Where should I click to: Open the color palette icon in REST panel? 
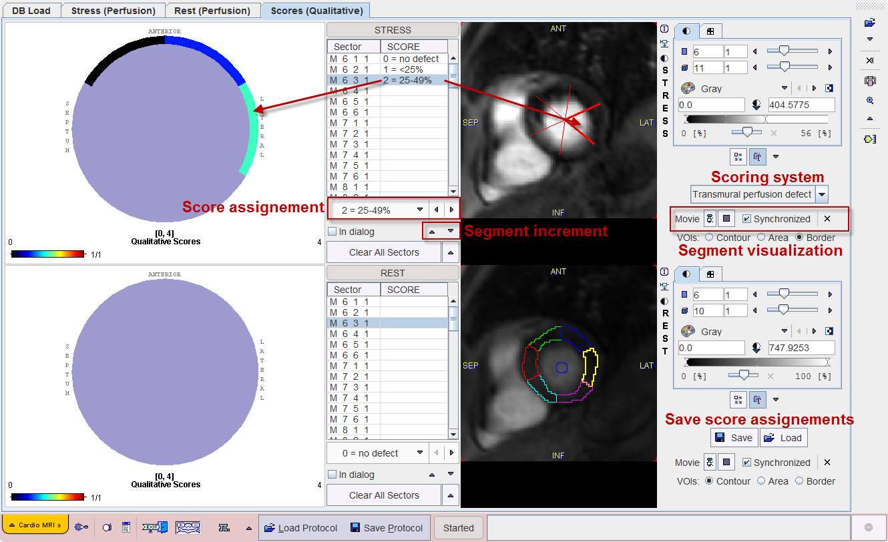point(687,331)
